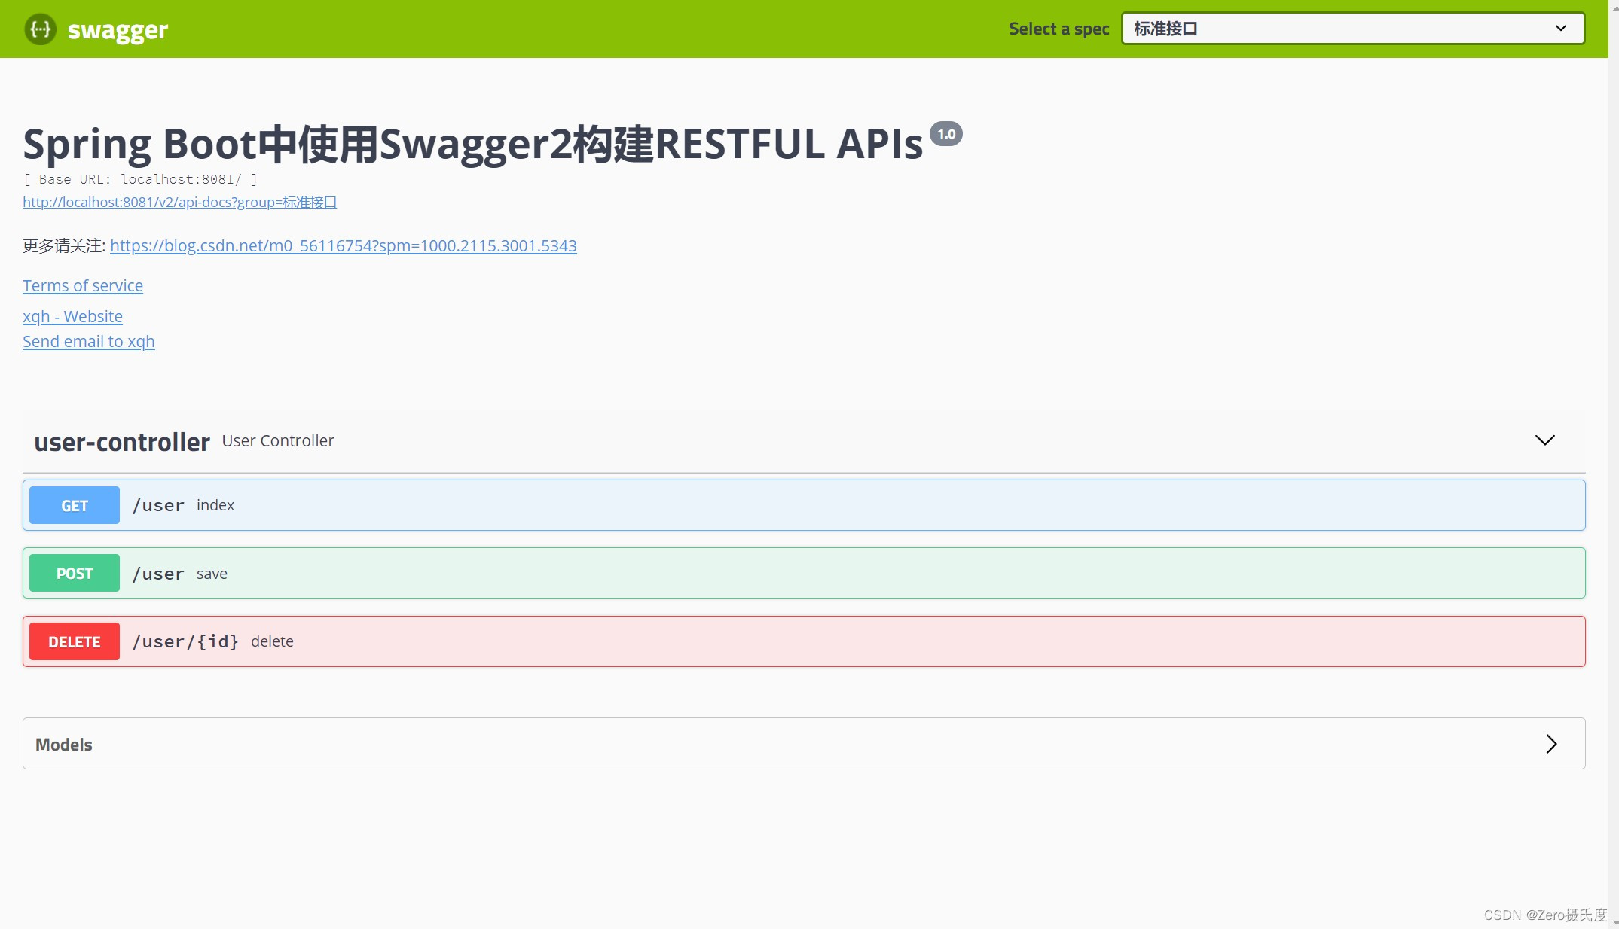Click the blue GET method badge
This screenshot has height=929, width=1619.
75,505
